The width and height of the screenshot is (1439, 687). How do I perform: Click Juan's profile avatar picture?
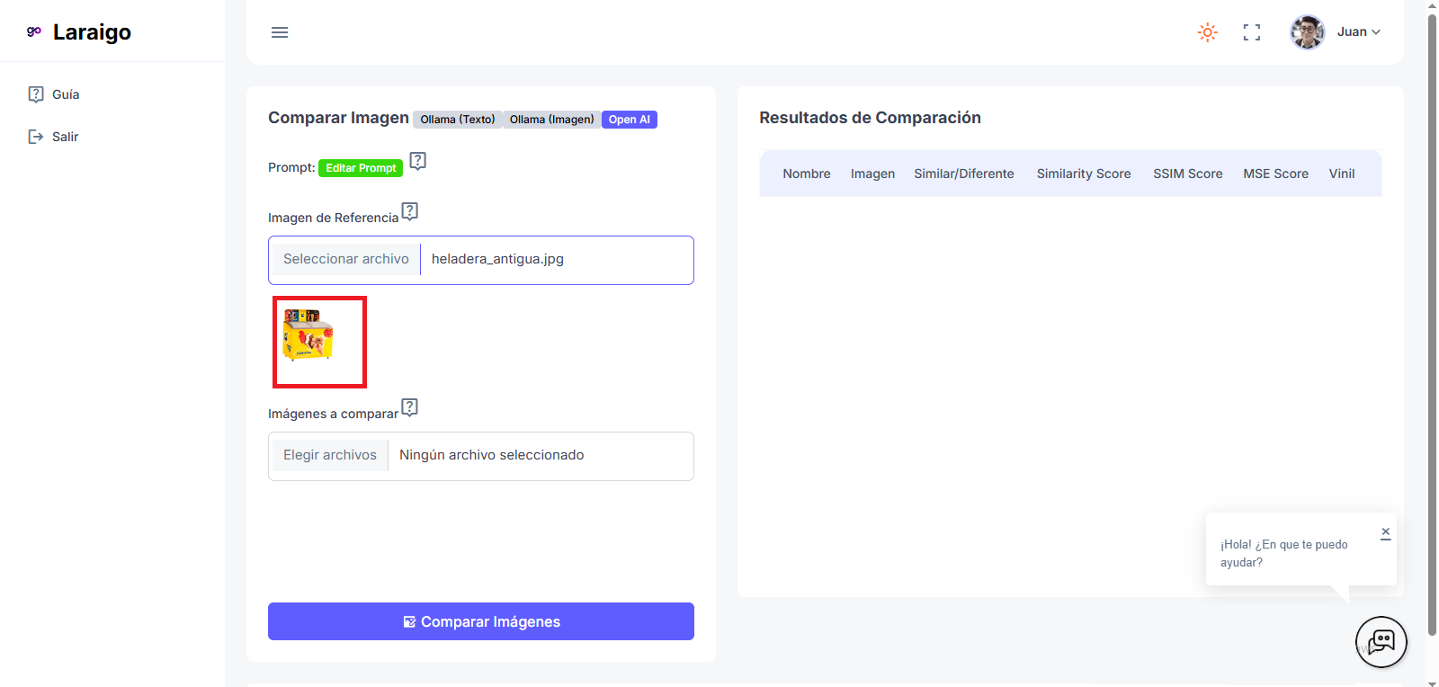pos(1307,32)
